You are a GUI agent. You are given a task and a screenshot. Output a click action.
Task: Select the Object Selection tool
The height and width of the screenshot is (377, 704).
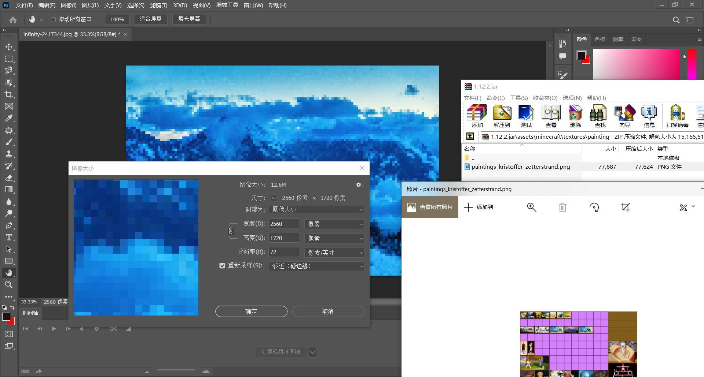point(9,83)
